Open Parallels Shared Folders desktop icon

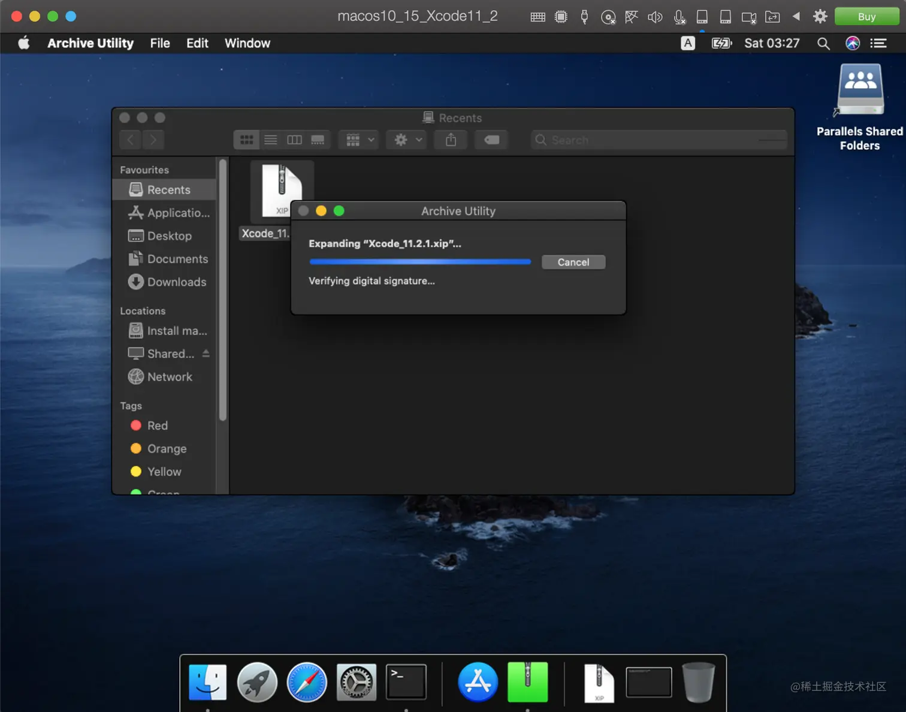pyautogui.click(x=860, y=108)
